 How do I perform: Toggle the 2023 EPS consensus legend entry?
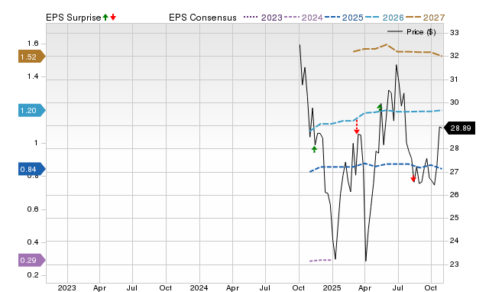pos(263,18)
